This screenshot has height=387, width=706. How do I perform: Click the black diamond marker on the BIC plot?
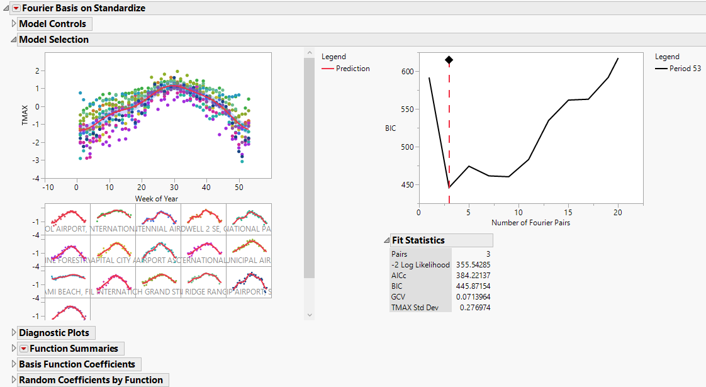point(449,60)
